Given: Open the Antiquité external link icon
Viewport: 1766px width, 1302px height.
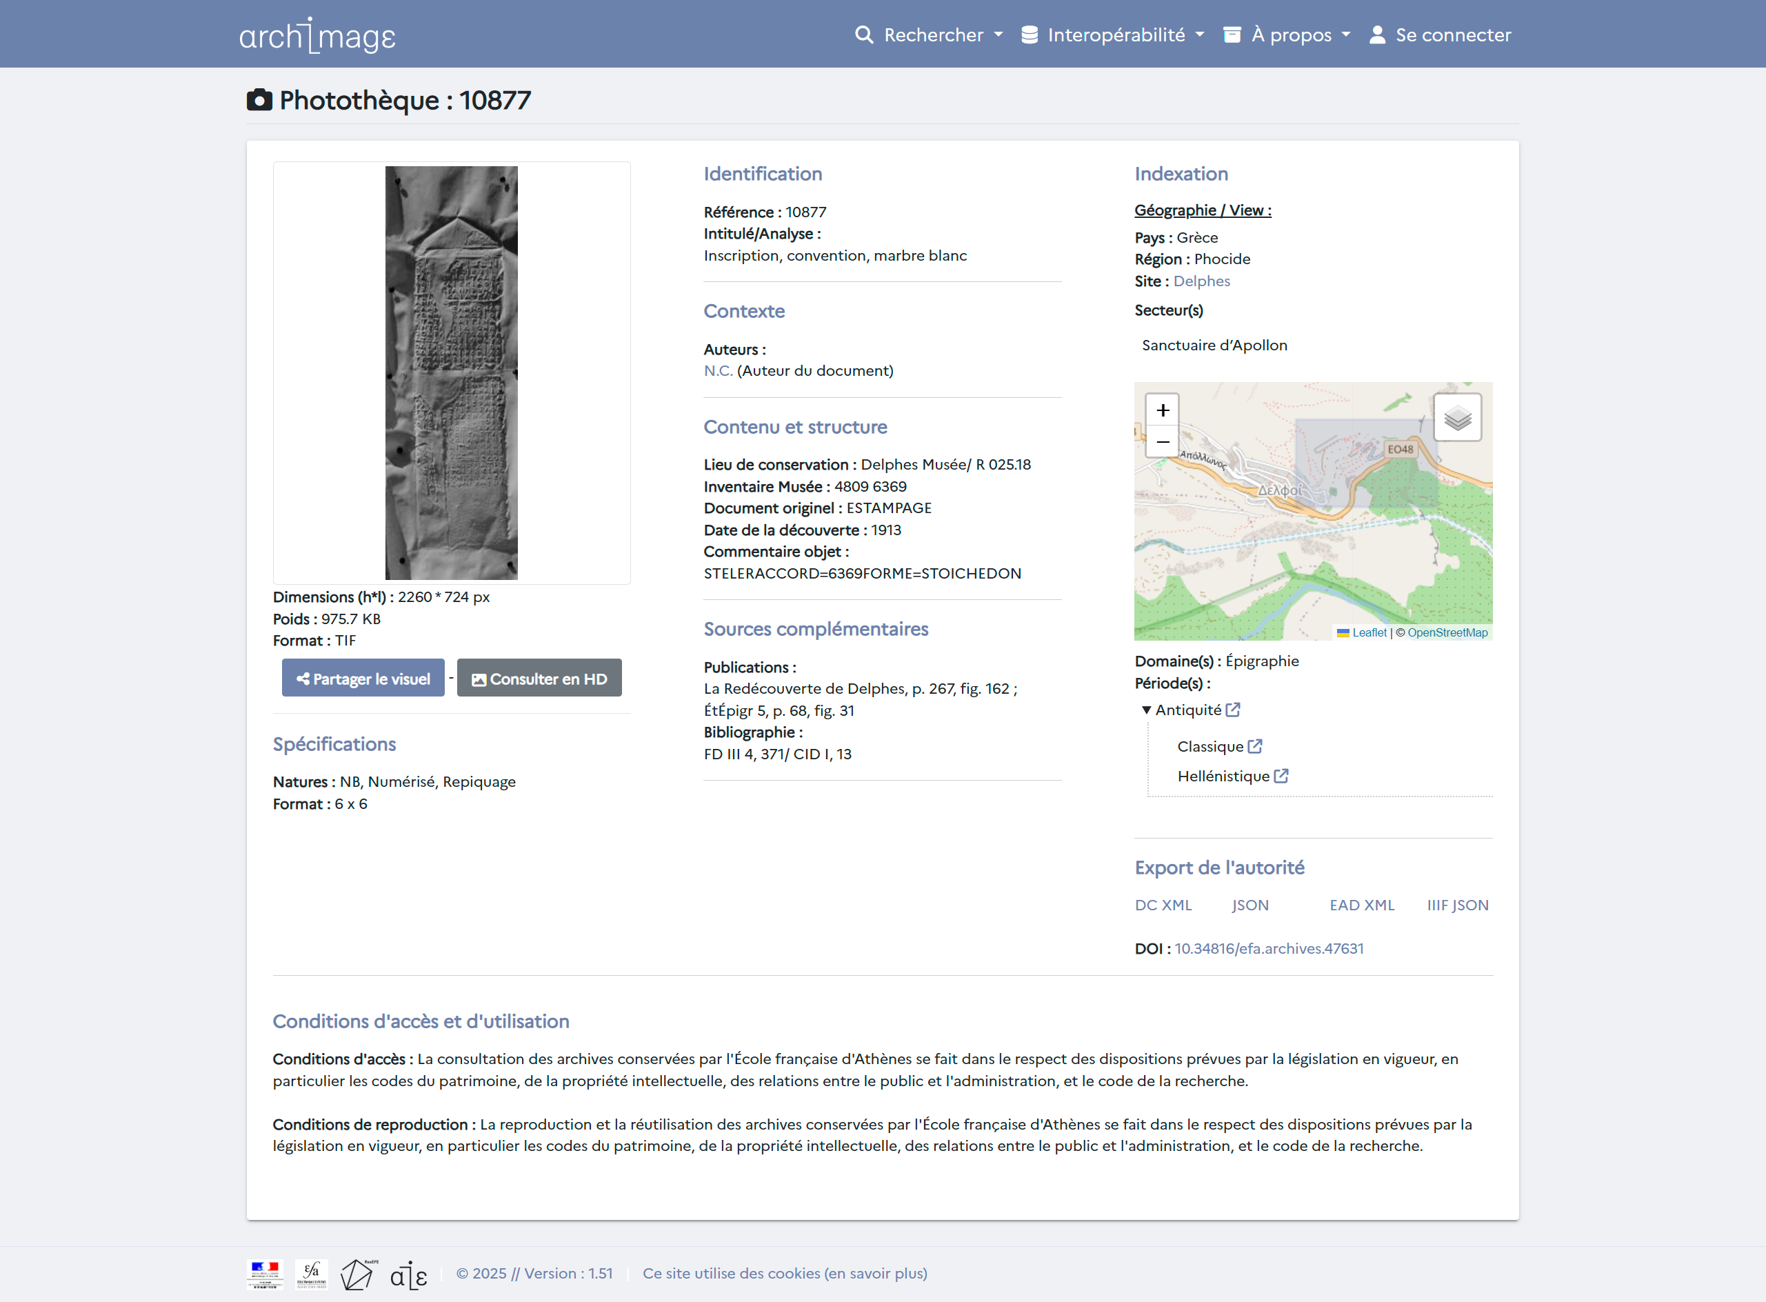Looking at the screenshot, I should pyautogui.click(x=1233, y=710).
